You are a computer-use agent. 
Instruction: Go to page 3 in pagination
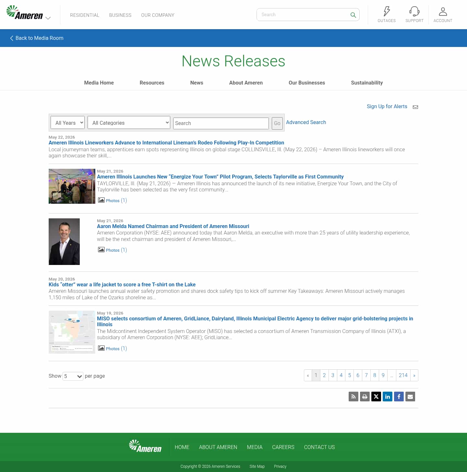click(x=333, y=375)
